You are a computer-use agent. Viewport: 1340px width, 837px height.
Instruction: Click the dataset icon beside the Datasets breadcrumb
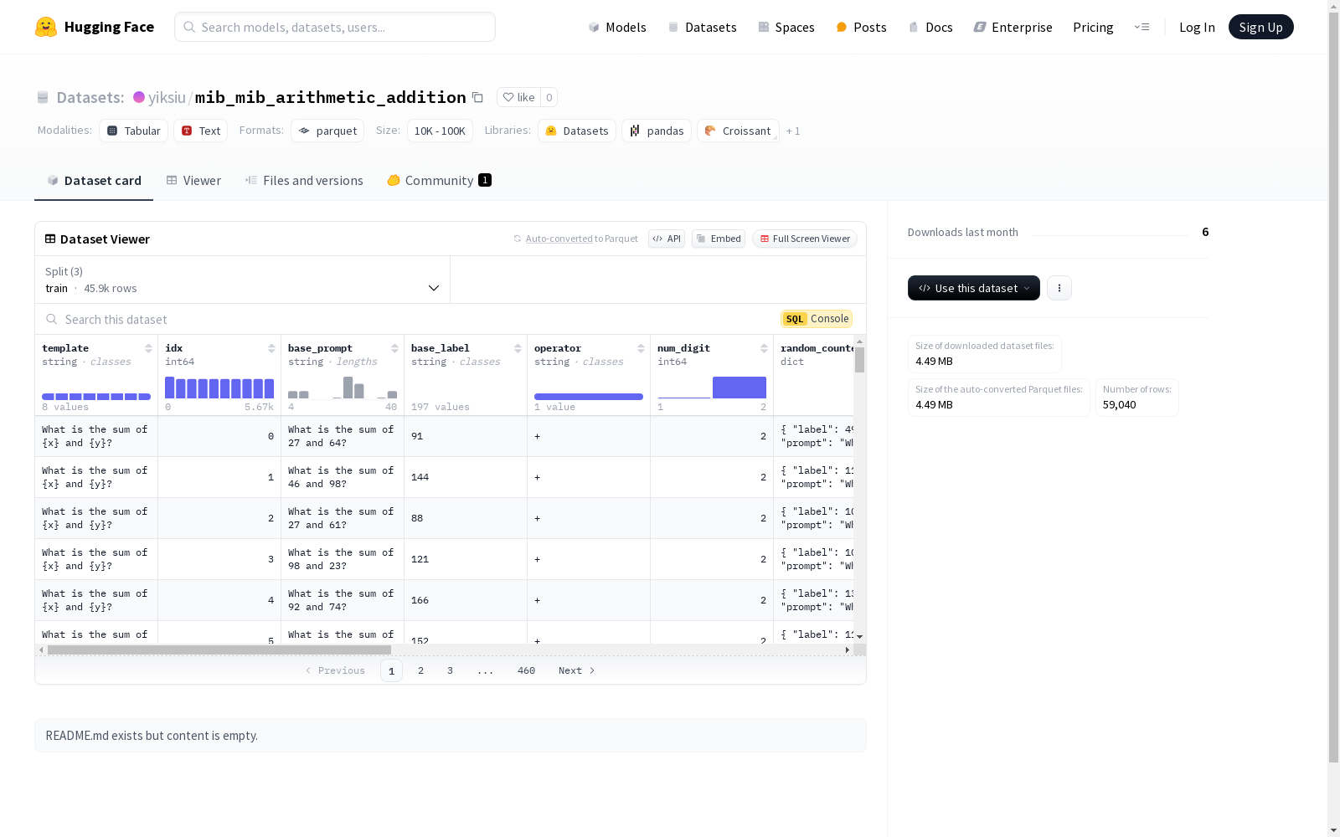(43, 98)
